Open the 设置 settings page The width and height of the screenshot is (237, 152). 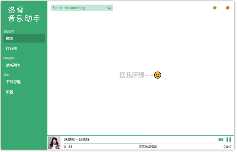(24, 92)
